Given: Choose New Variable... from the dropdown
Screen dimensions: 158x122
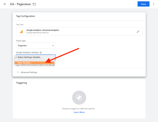Looking at the screenshot, I should [34, 63].
